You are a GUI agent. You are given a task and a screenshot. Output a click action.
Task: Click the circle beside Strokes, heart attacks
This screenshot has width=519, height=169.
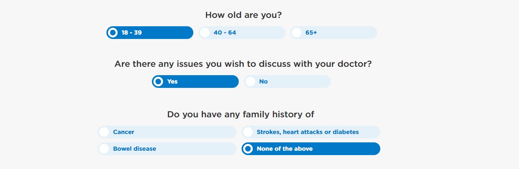point(248,132)
